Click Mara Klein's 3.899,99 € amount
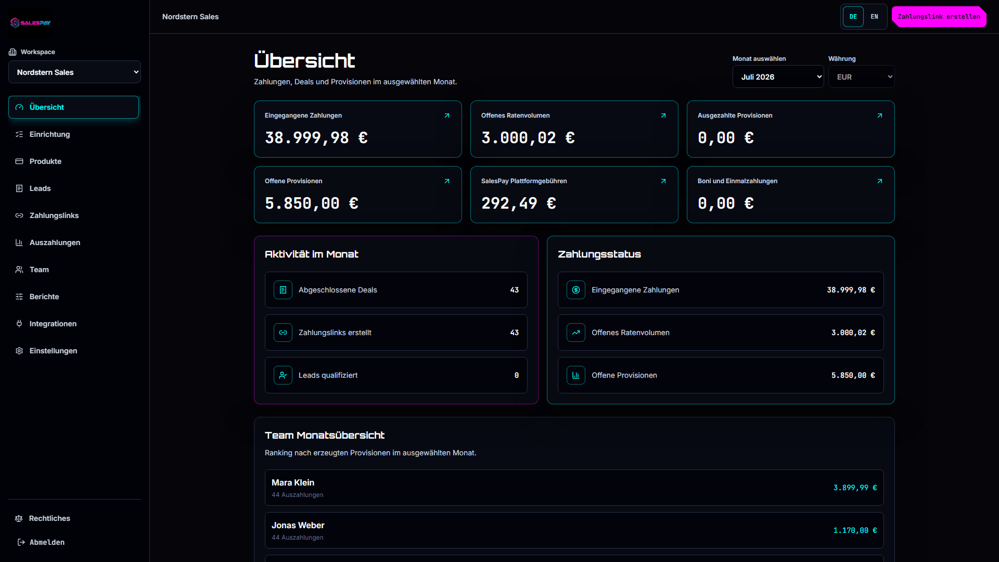 [x=855, y=488]
